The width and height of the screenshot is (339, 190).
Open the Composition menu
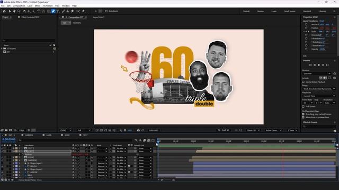(x=19, y=6)
